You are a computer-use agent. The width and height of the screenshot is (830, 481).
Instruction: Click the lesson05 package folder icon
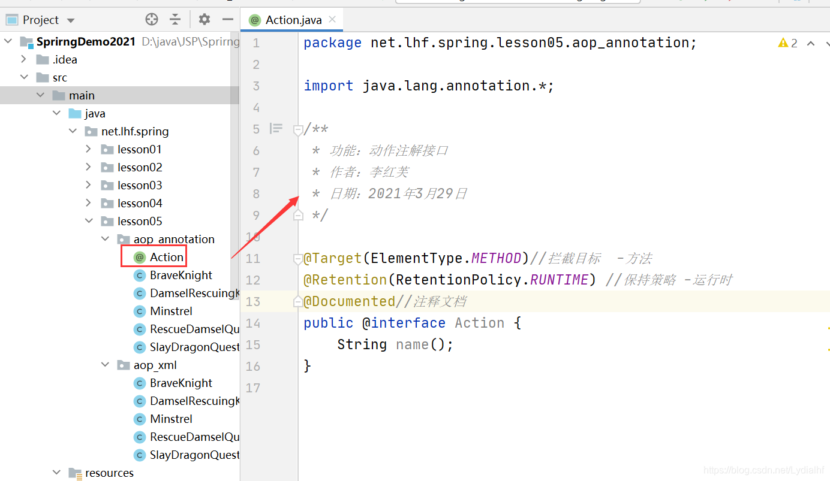(x=107, y=221)
